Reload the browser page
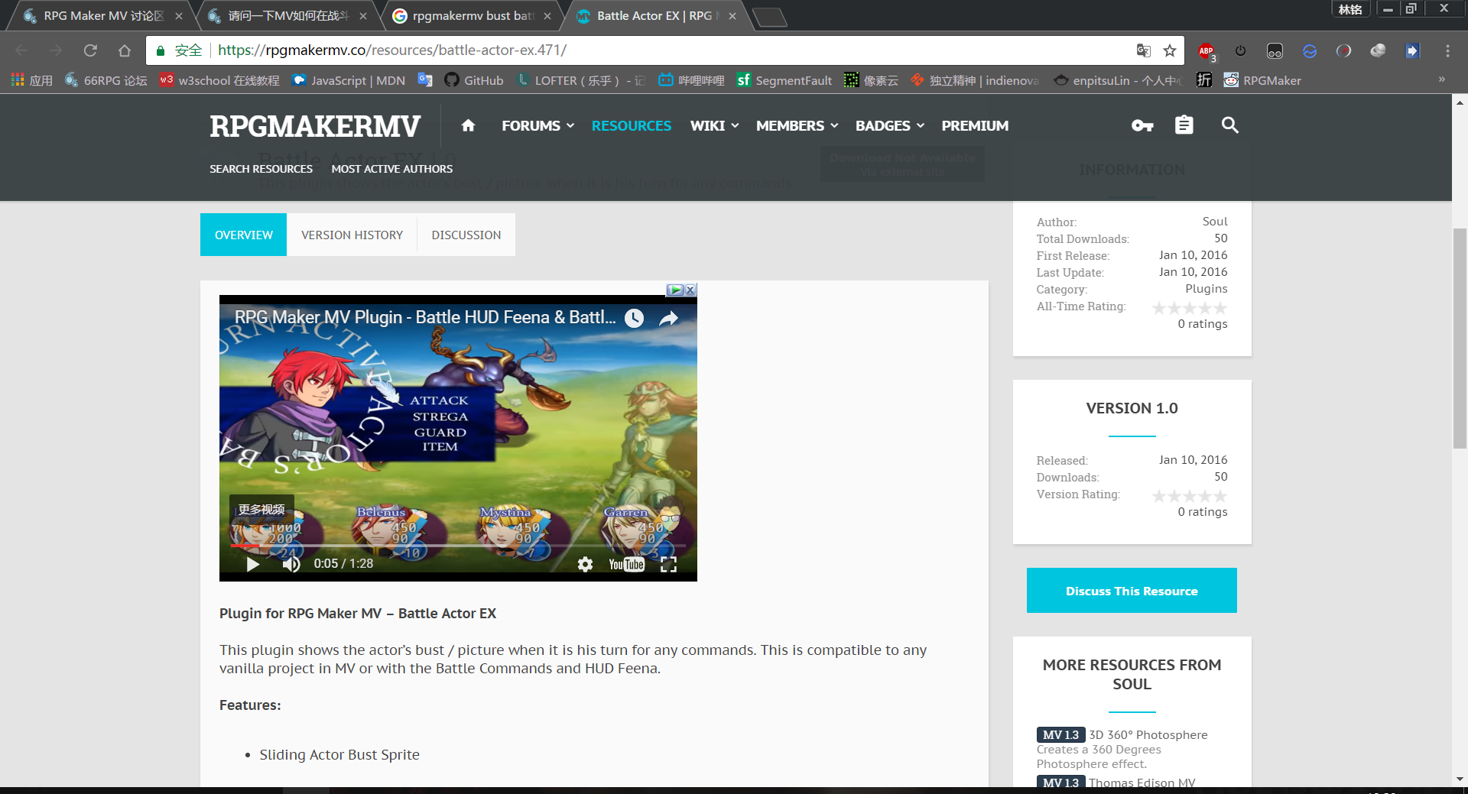1468x794 pixels. pyautogui.click(x=90, y=50)
